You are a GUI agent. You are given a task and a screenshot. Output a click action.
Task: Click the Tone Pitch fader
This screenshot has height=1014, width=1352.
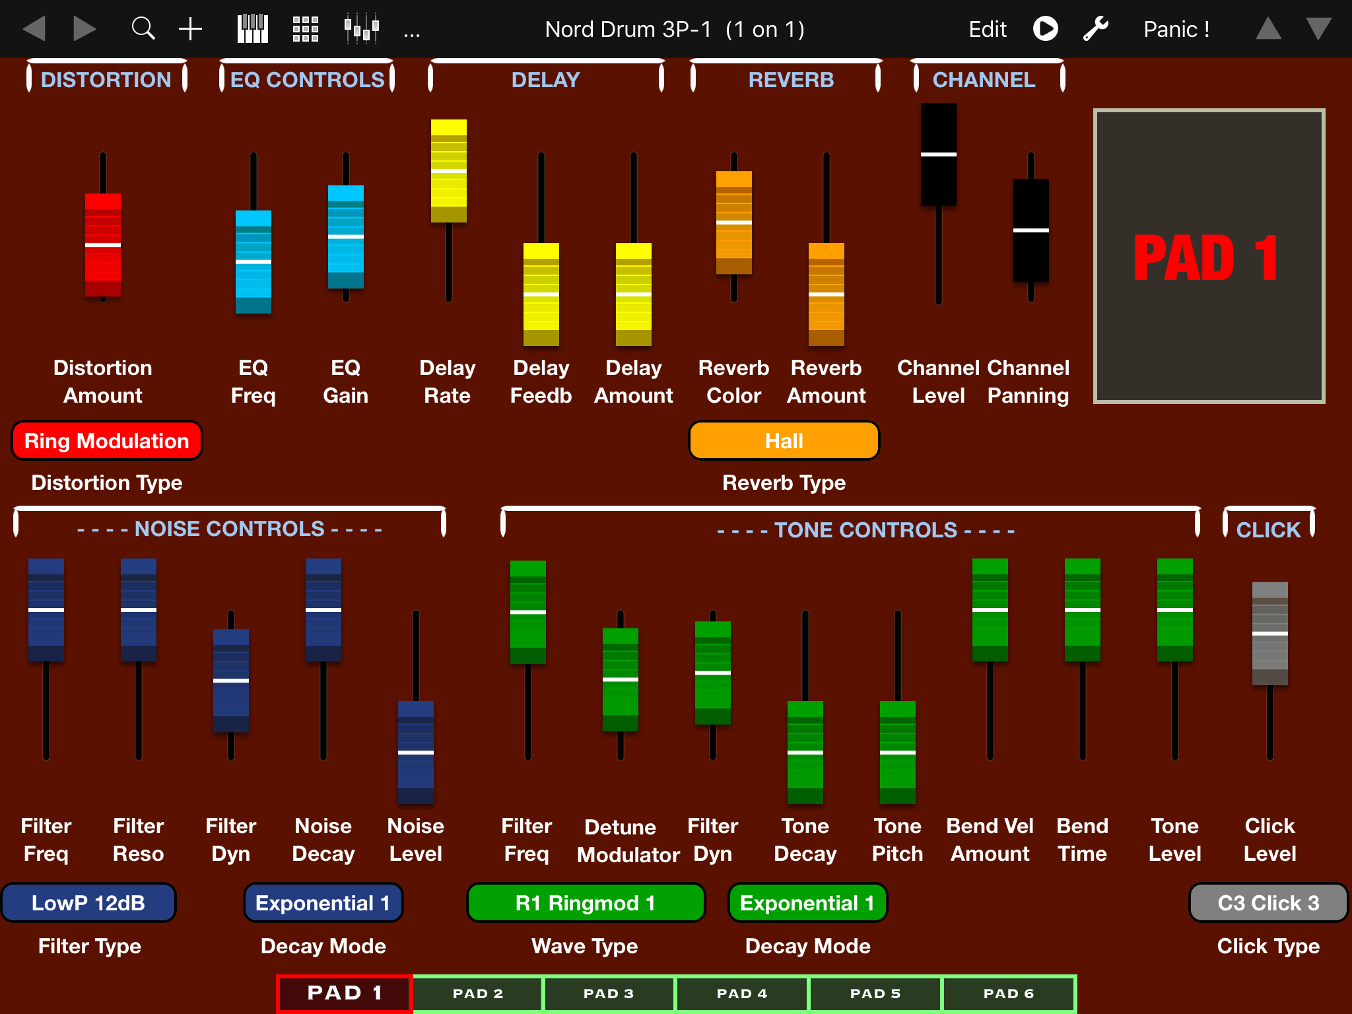pos(898,753)
